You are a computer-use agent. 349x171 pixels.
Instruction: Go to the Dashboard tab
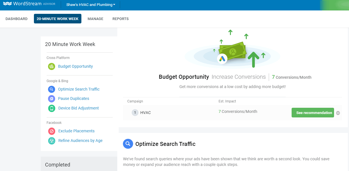click(x=16, y=19)
